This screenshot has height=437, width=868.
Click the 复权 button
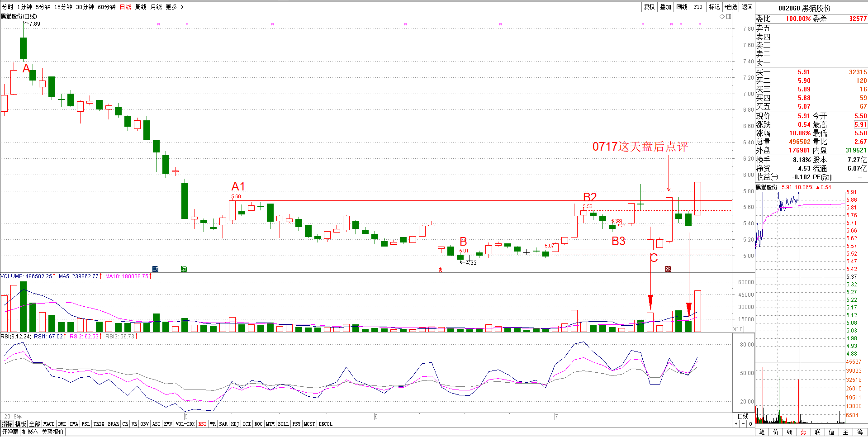click(x=650, y=7)
